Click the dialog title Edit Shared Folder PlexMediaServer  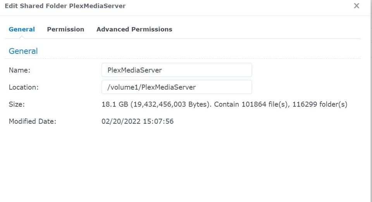(x=65, y=6)
